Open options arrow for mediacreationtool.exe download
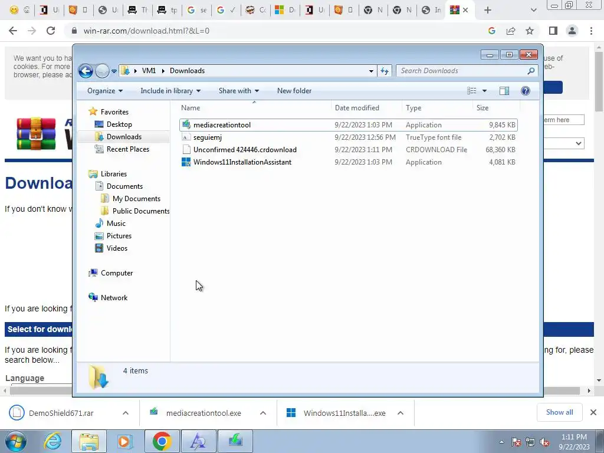This screenshot has height=453, width=604. tap(263, 413)
